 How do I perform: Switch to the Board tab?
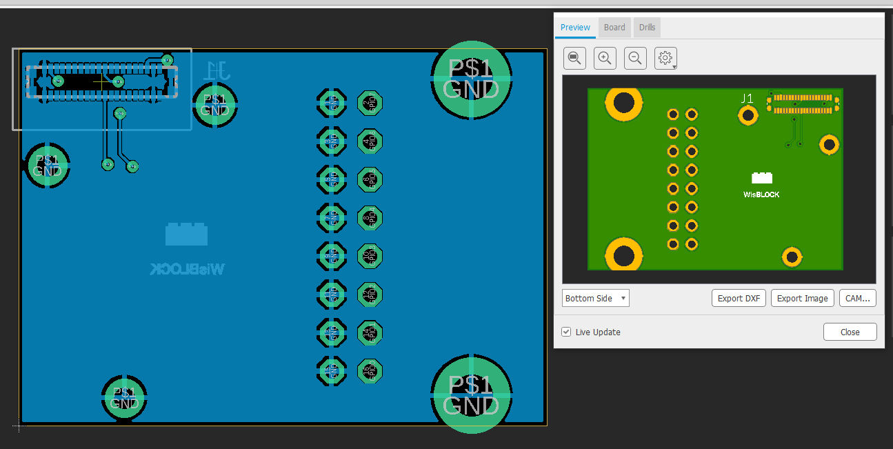[x=614, y=27]
